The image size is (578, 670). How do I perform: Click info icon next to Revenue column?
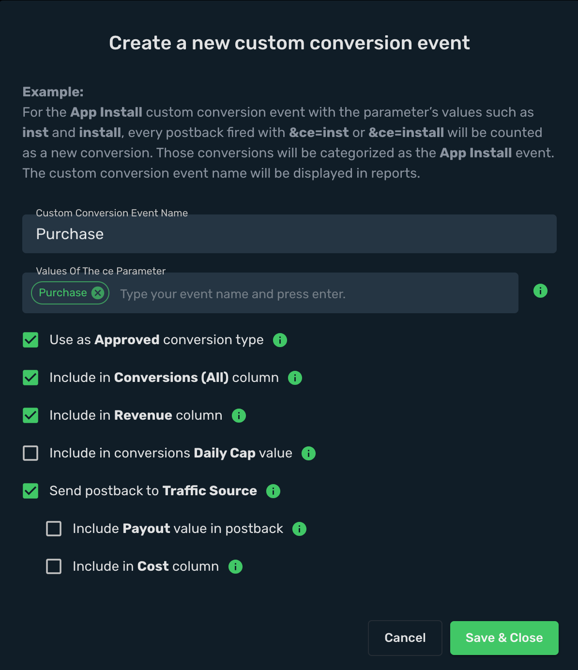tap(239, 416)
